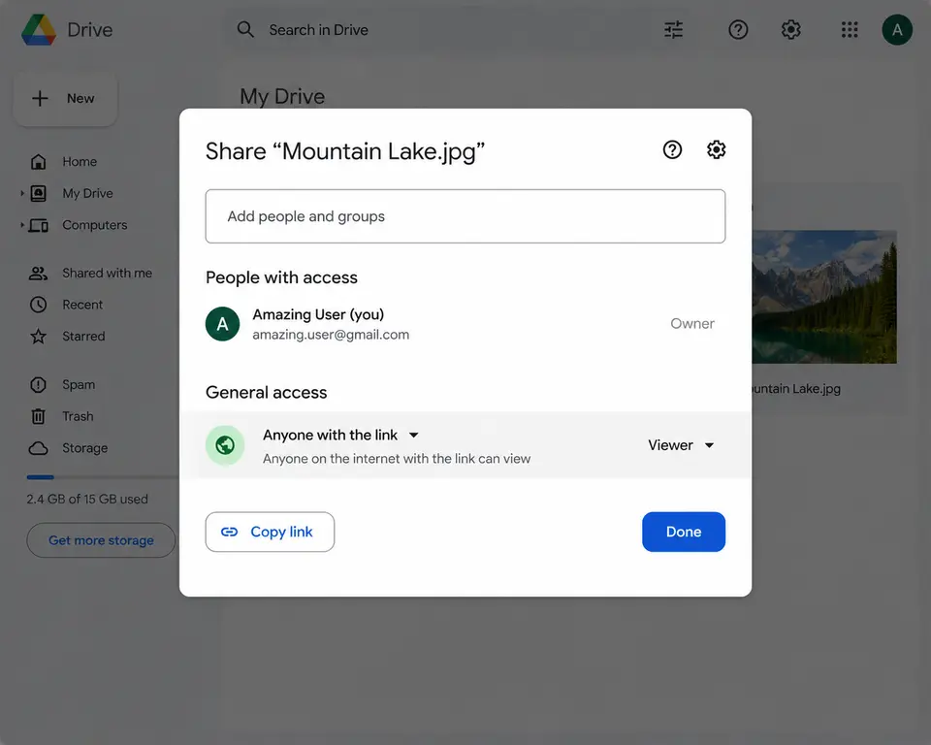Open My Drive in sidebar
931x745 pixels.
tap(87, 193)
